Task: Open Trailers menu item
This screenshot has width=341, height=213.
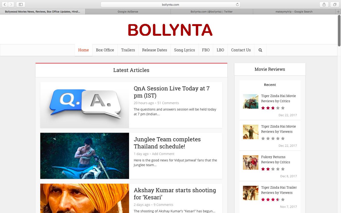Action: (128, 50)
